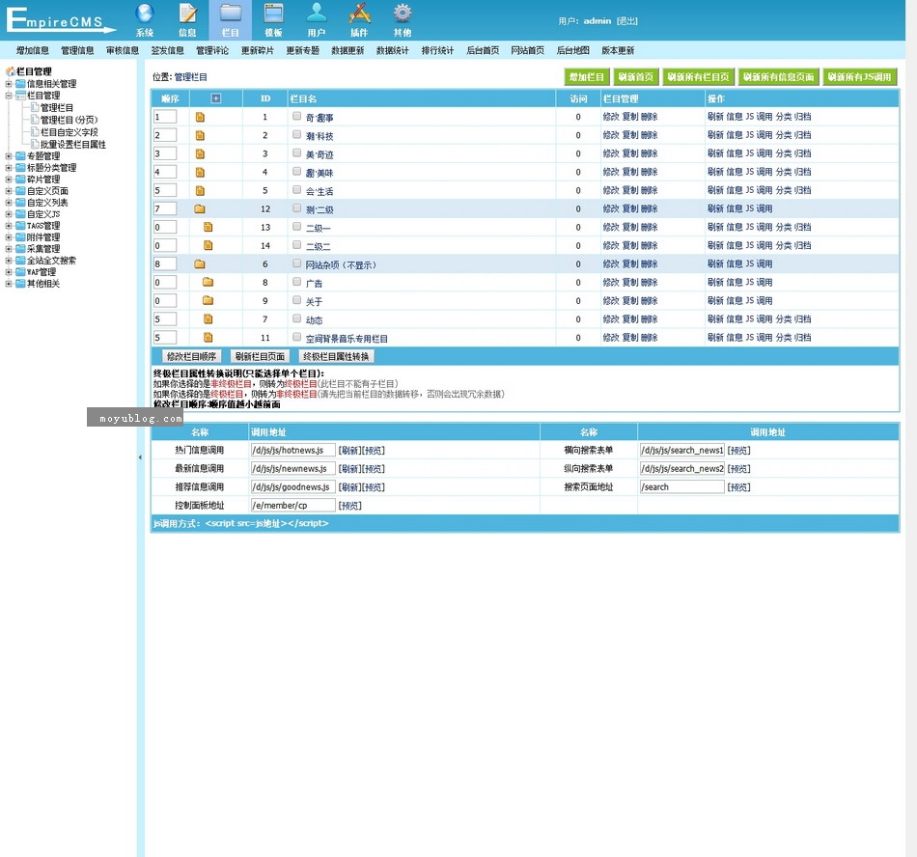This screenshot has width=917, height=857.
Task: Click the page icon in the 奇·趣事 row
Action: 200,117
